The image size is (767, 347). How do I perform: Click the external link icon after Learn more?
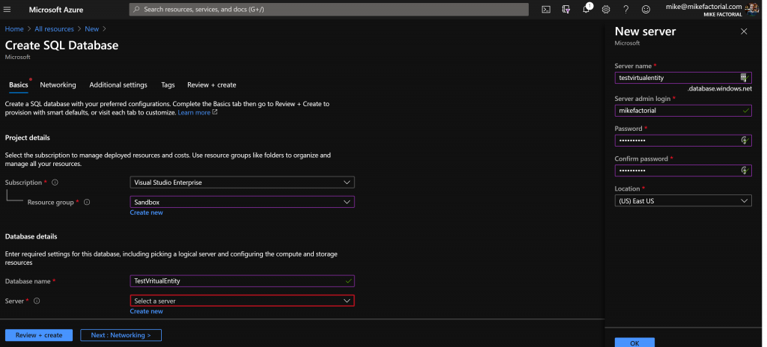coord(215,112)
